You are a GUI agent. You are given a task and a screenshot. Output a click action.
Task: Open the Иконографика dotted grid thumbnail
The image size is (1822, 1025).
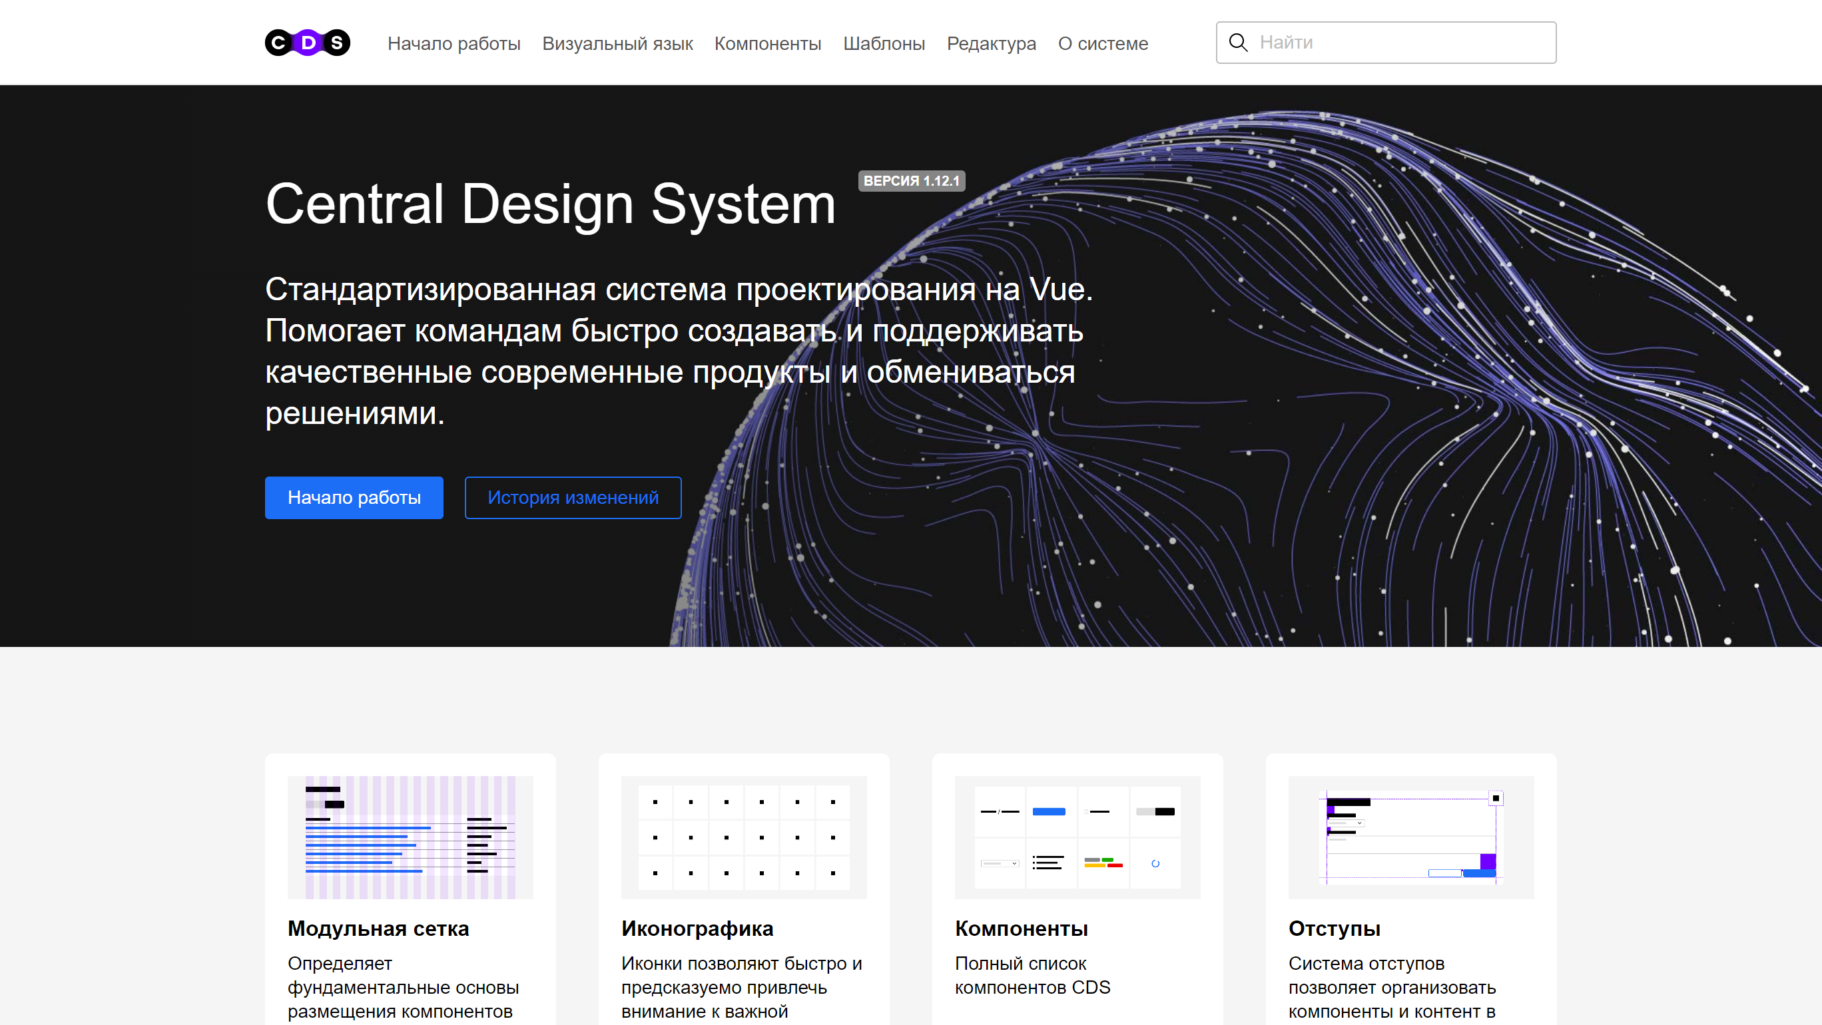point(743,837)
